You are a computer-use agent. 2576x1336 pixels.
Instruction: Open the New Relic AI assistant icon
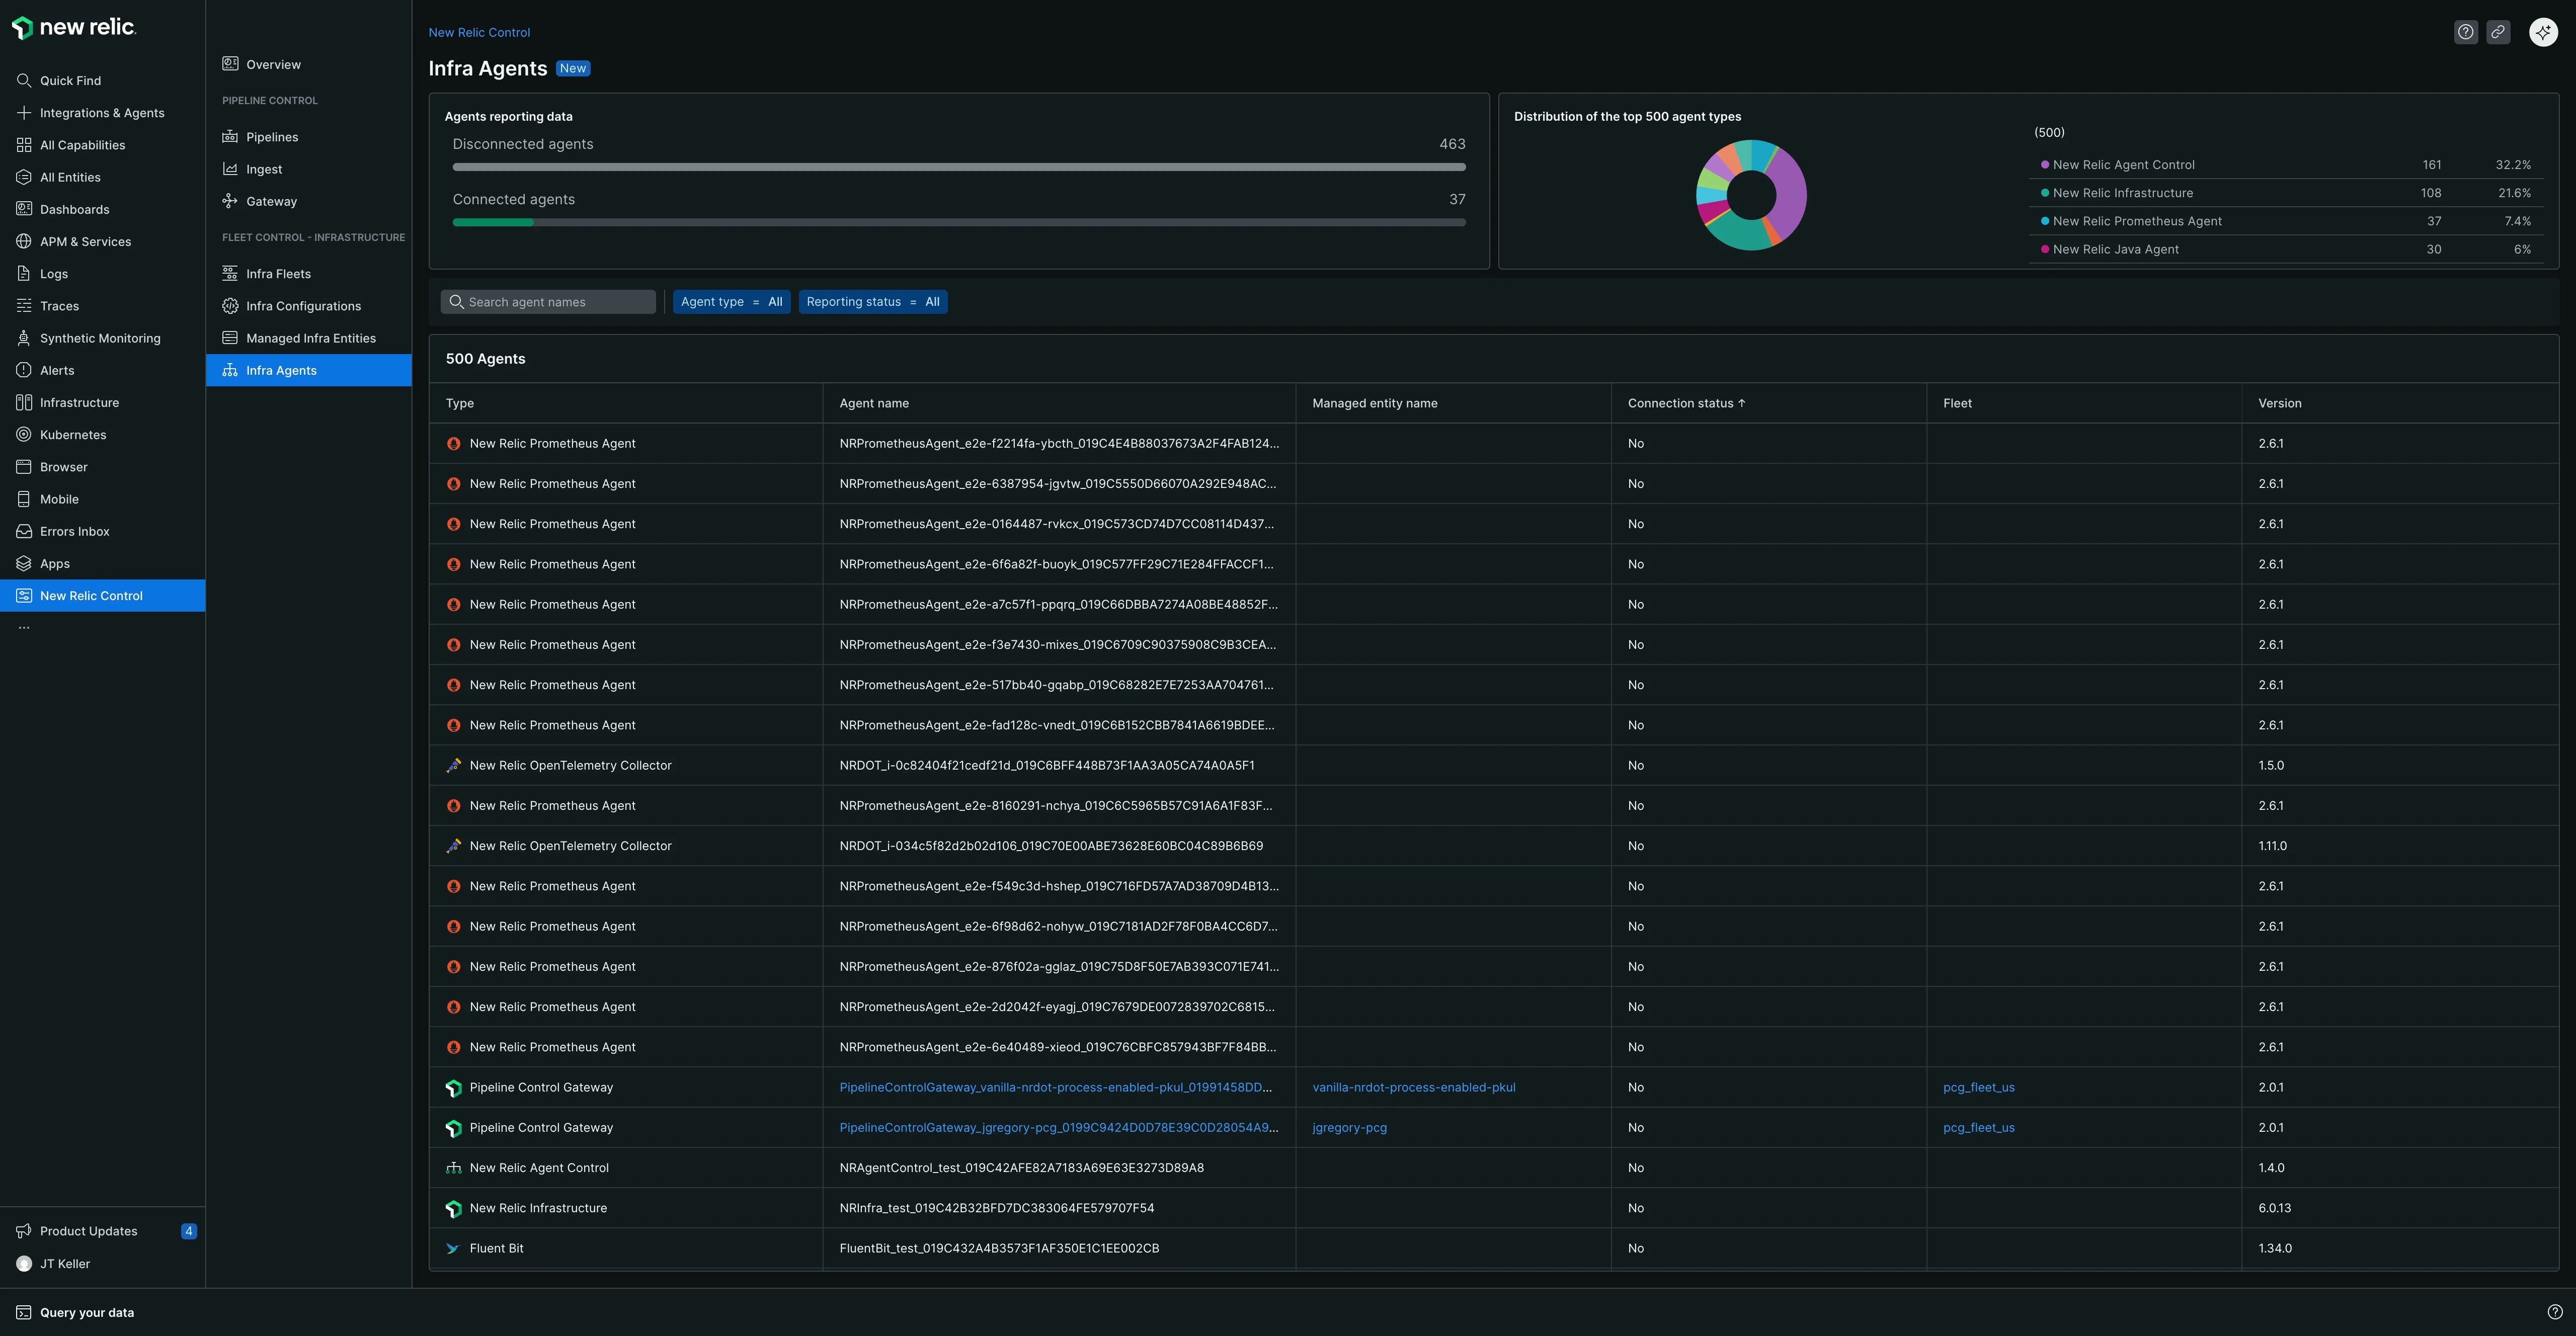[x=2543, y=32]
